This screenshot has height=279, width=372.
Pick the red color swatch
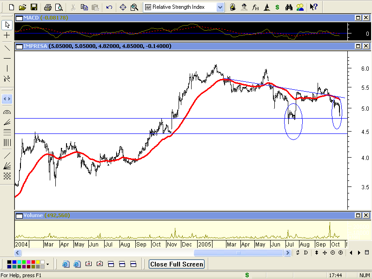33,262
